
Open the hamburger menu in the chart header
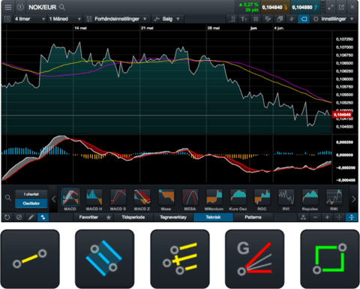(8, 8)
